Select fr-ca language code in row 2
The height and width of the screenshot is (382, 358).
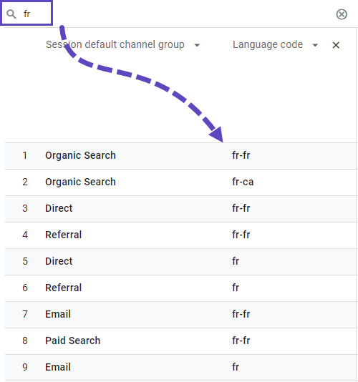(x=243, y=182)
